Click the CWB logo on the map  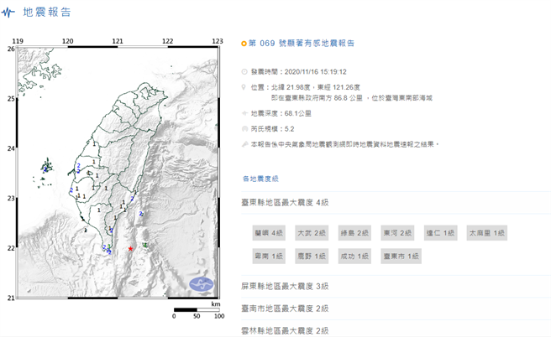(202, 284)
